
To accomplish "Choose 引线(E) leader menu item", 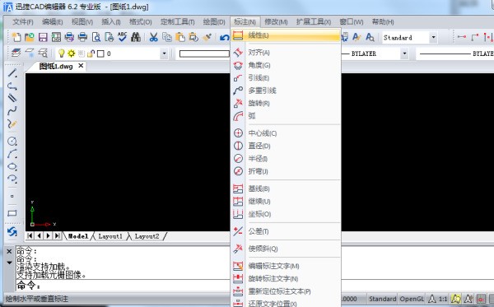I will pyautogui.click(x=286, y=77).
